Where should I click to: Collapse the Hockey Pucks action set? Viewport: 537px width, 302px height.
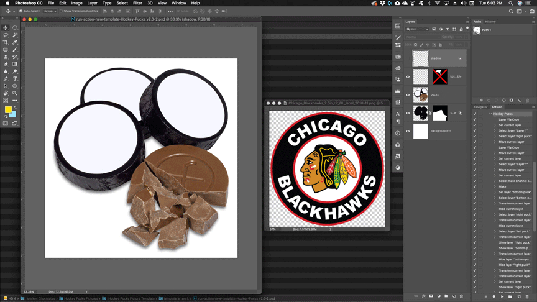pyautogui.click(x=490, y=114)
